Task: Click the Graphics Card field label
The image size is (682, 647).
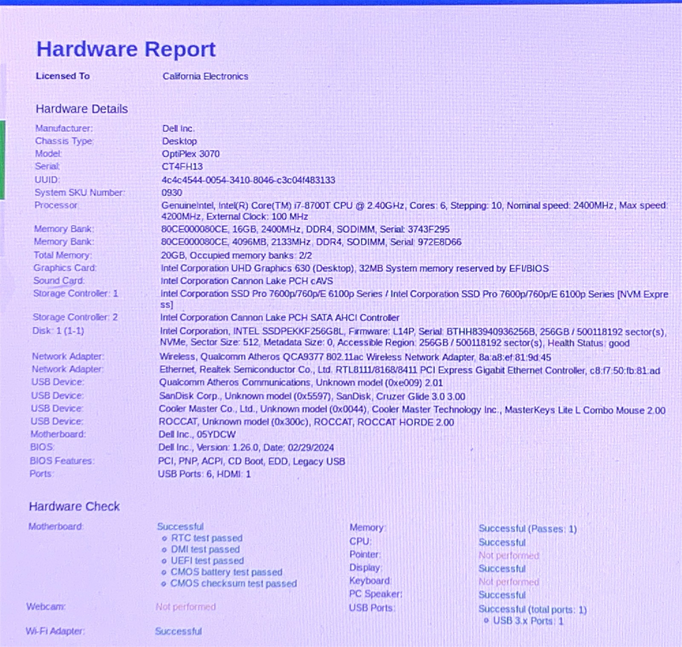Action: [x=65, y=268]
